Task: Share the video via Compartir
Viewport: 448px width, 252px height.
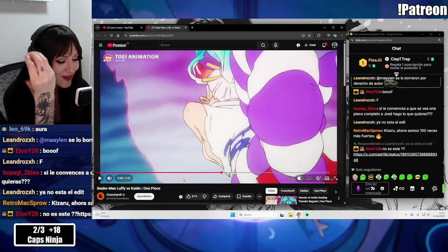Action: click(222, 196)
